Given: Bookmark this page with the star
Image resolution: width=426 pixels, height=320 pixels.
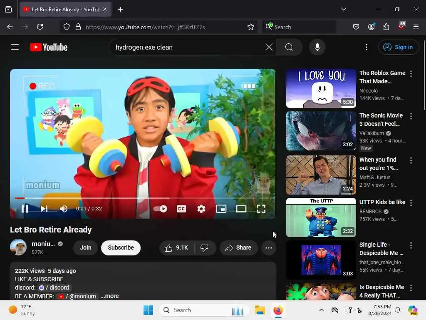Looking at the screenshot, I should [x=250, y=27].
